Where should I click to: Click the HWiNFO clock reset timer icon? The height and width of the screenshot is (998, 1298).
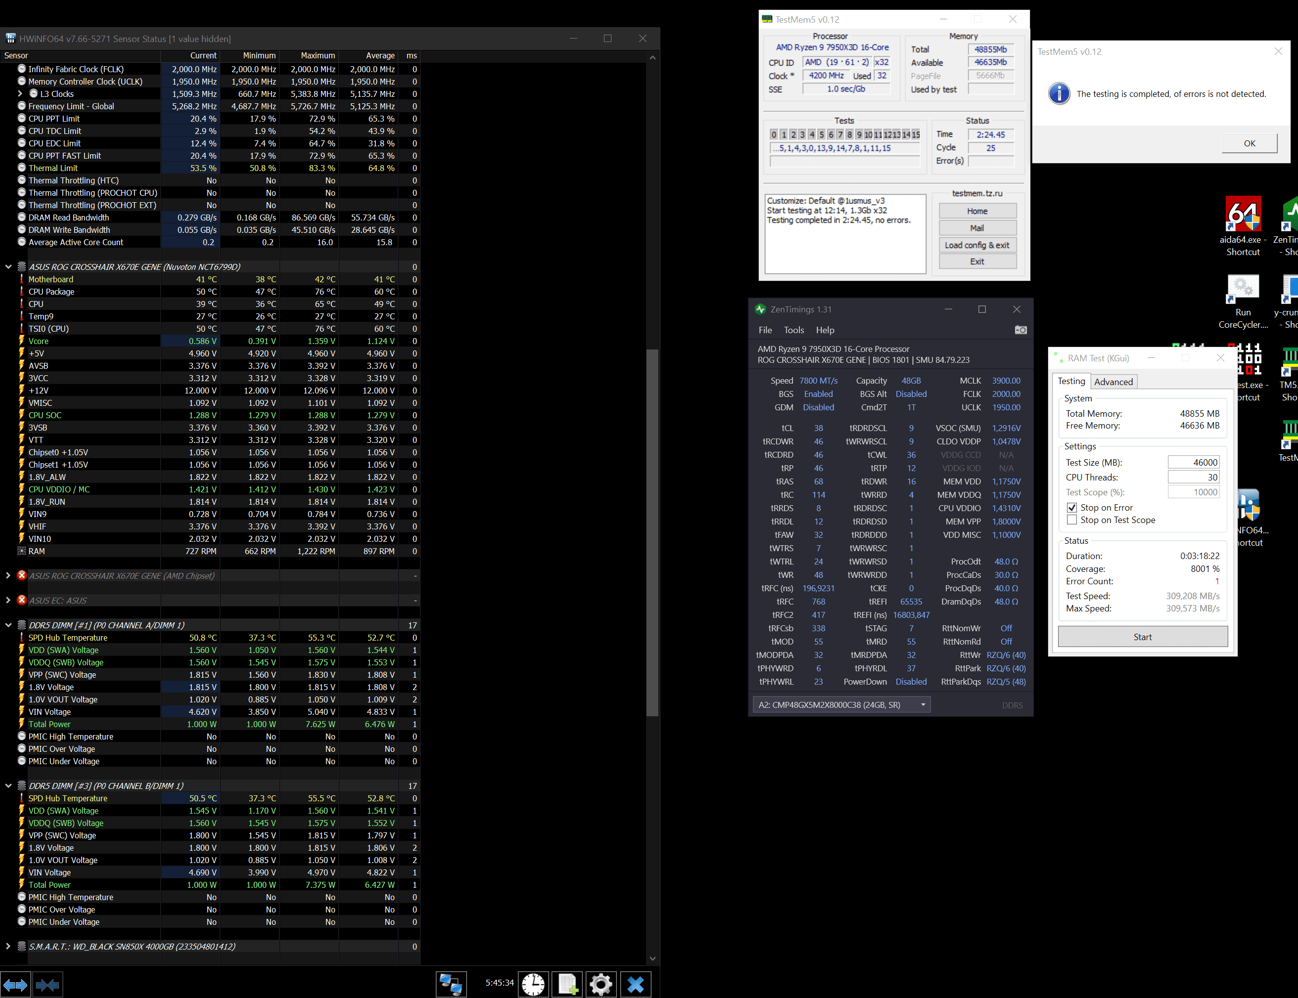[x=533, y=984]
